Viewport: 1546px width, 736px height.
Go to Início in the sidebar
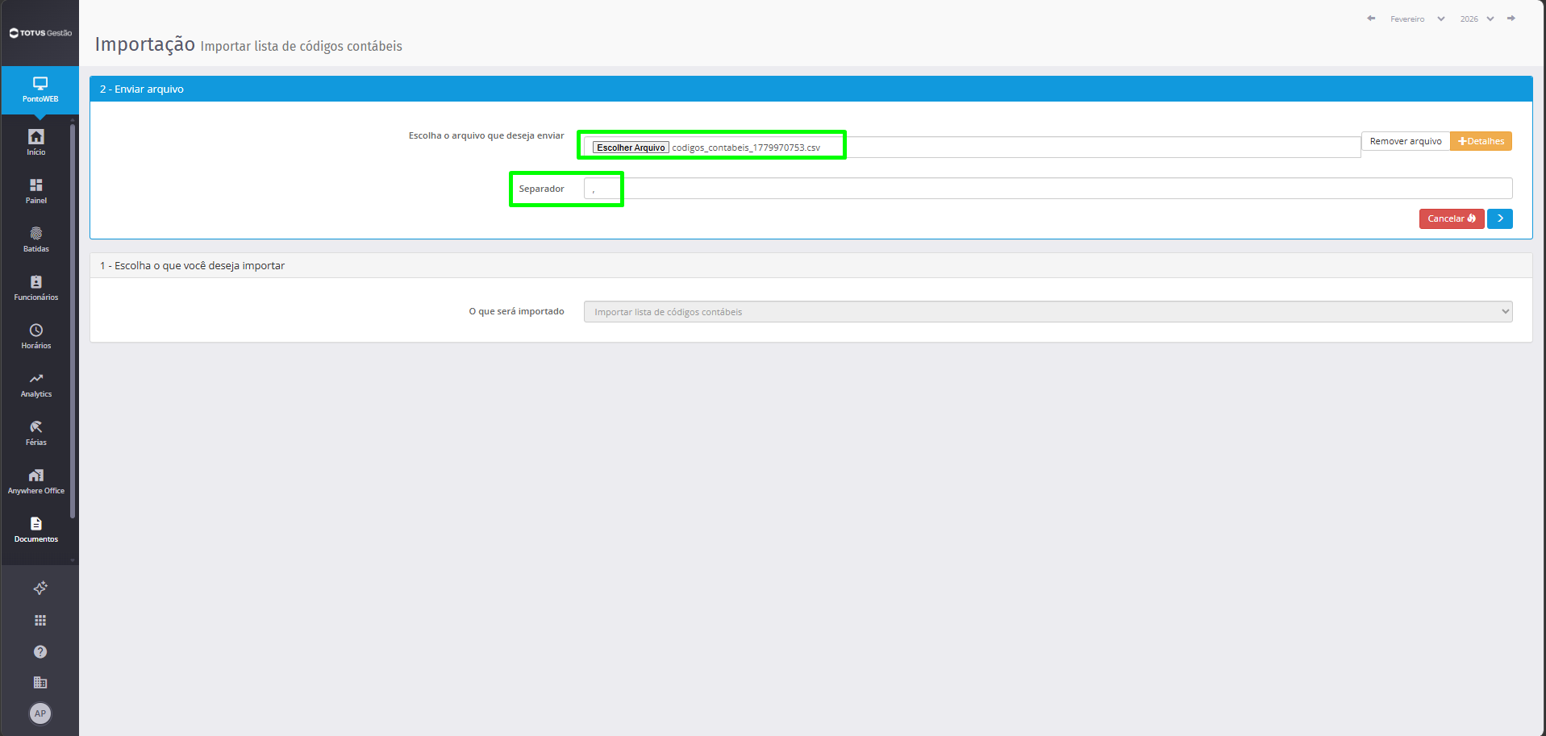tap(36, 143)
